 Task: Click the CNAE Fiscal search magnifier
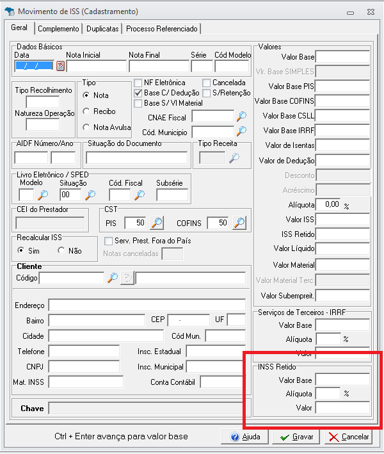241,117
